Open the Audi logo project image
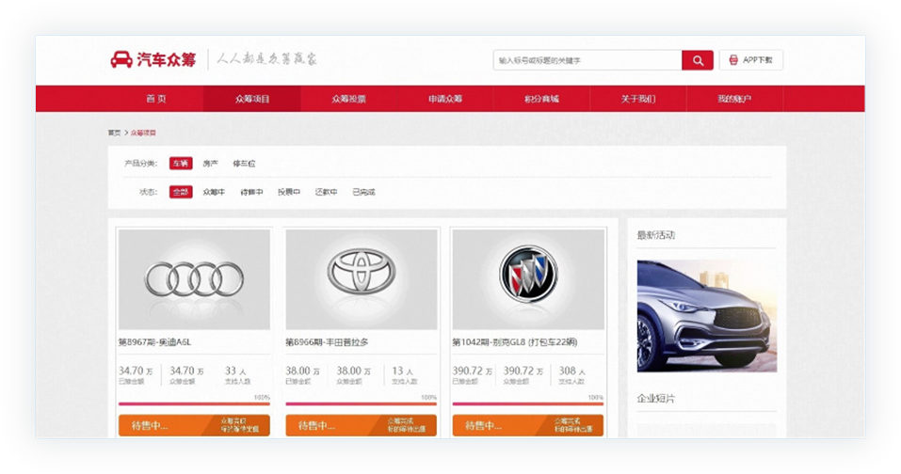Screen dimensions: 901x474 (194, 278)
